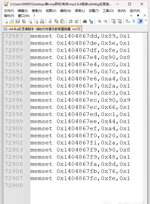Close document with menu bar X button

(x=145, y=16)
